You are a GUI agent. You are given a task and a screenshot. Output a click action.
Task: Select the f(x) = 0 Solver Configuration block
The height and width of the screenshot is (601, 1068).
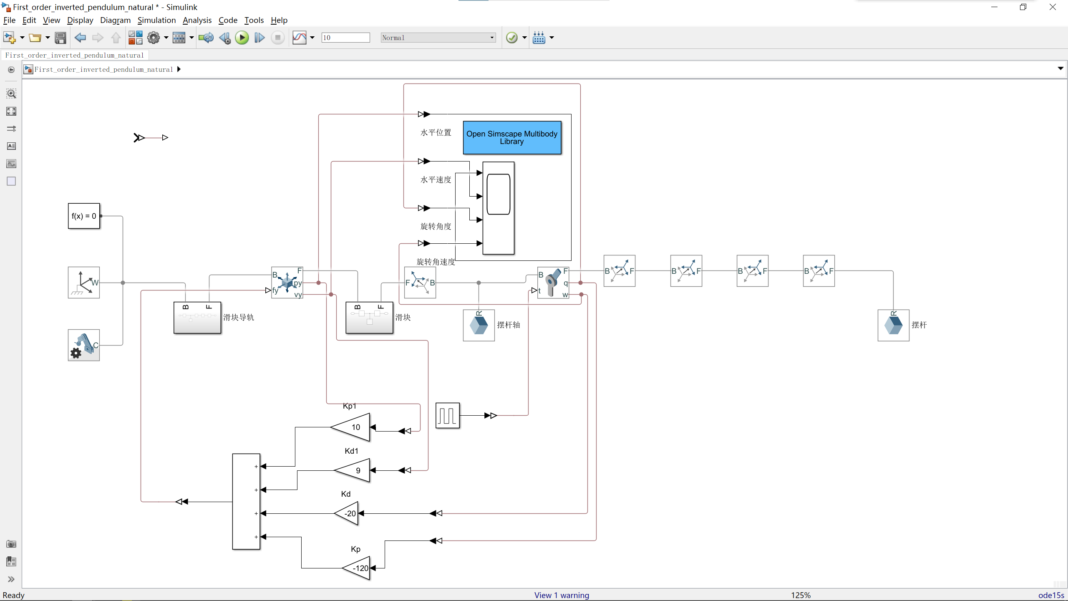tap(84, 216)
